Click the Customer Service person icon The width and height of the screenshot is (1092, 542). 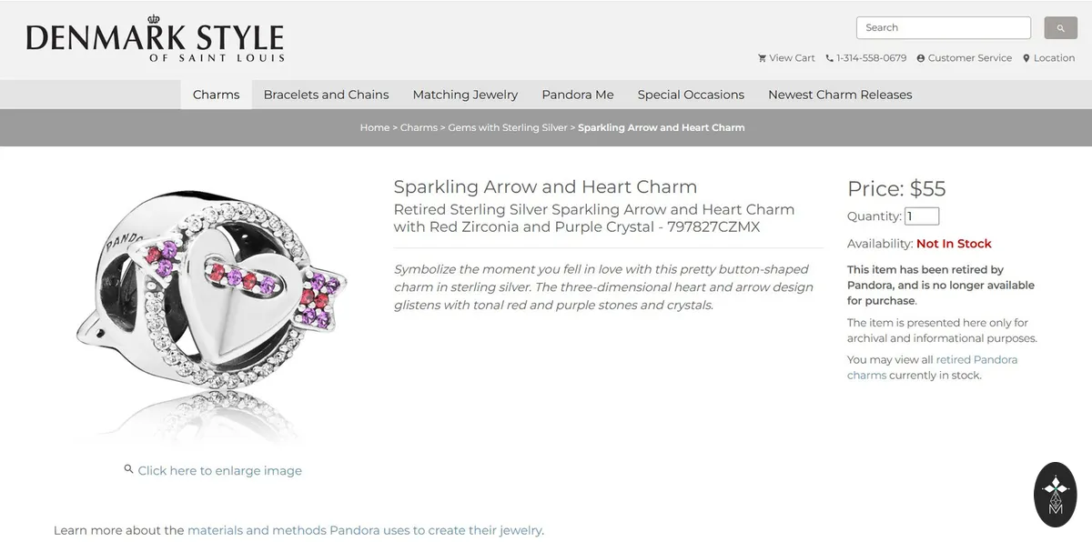920,58
